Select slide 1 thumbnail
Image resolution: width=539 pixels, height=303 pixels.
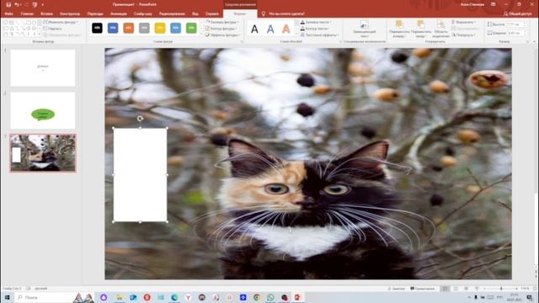(x=43, y=67)
